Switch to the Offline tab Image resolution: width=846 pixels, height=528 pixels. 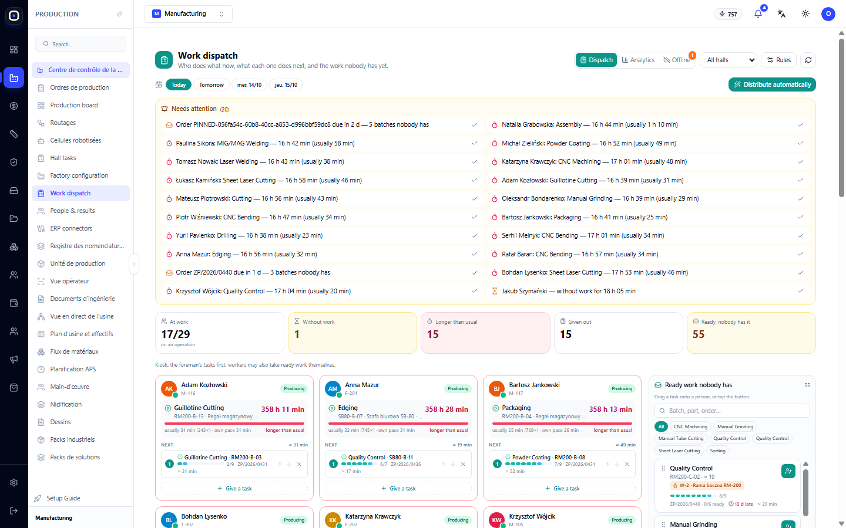point(677,60)
